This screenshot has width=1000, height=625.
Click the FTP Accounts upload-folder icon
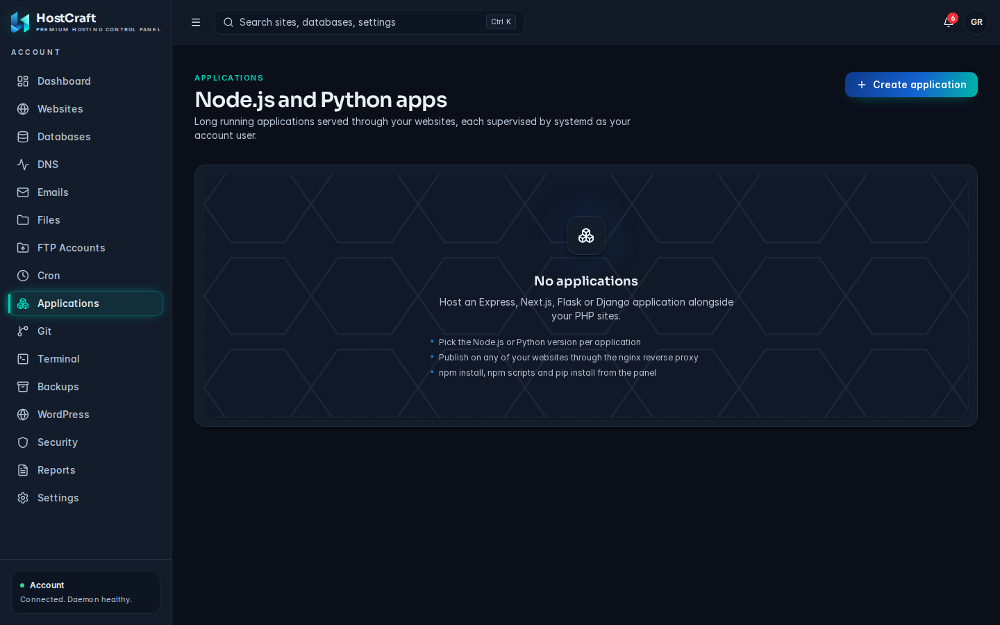click(x=23, y=248)
